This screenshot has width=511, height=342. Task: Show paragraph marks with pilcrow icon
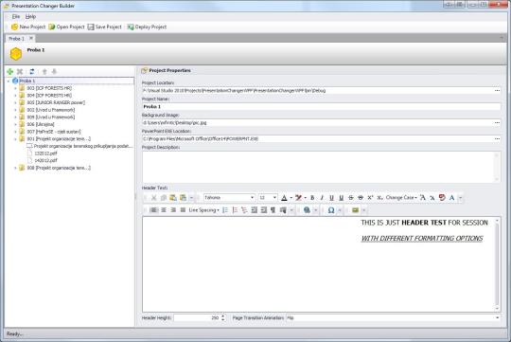(273, 210)
